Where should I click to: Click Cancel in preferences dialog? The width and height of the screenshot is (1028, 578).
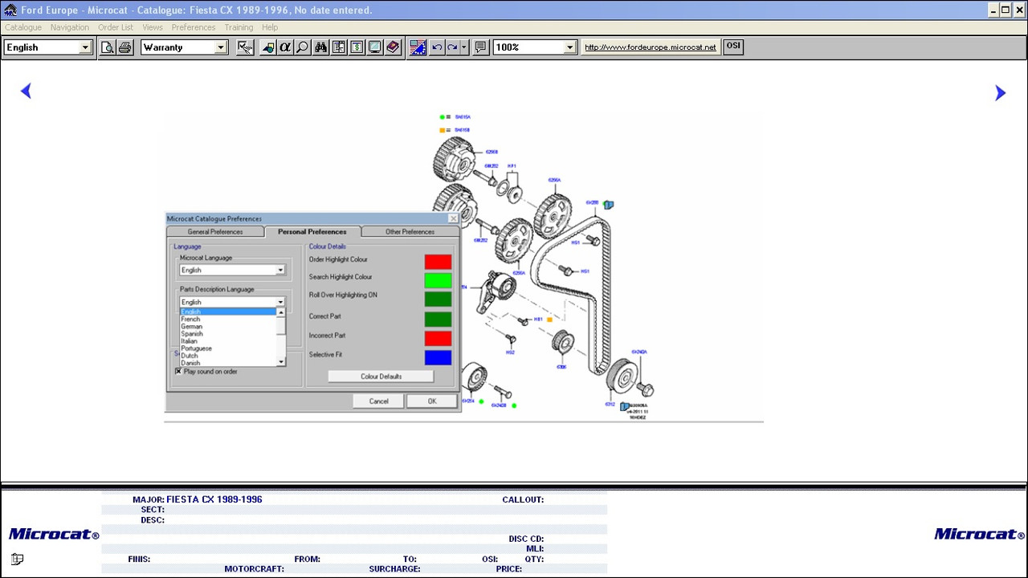[x=379, y=401]
